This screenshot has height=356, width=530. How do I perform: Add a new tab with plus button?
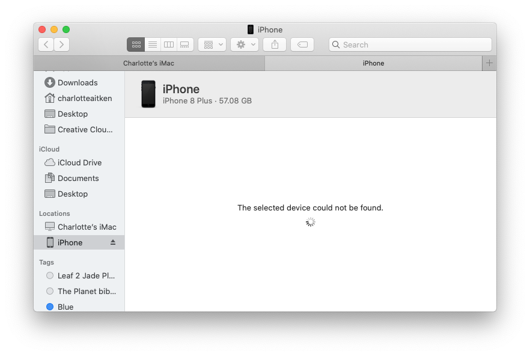(x=489, y=63)
